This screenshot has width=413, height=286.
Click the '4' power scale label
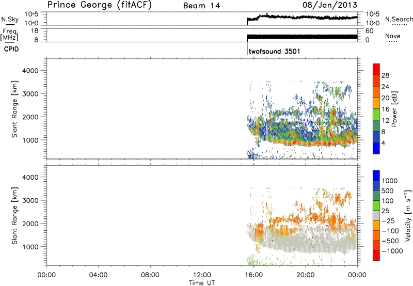pos(383,143)
